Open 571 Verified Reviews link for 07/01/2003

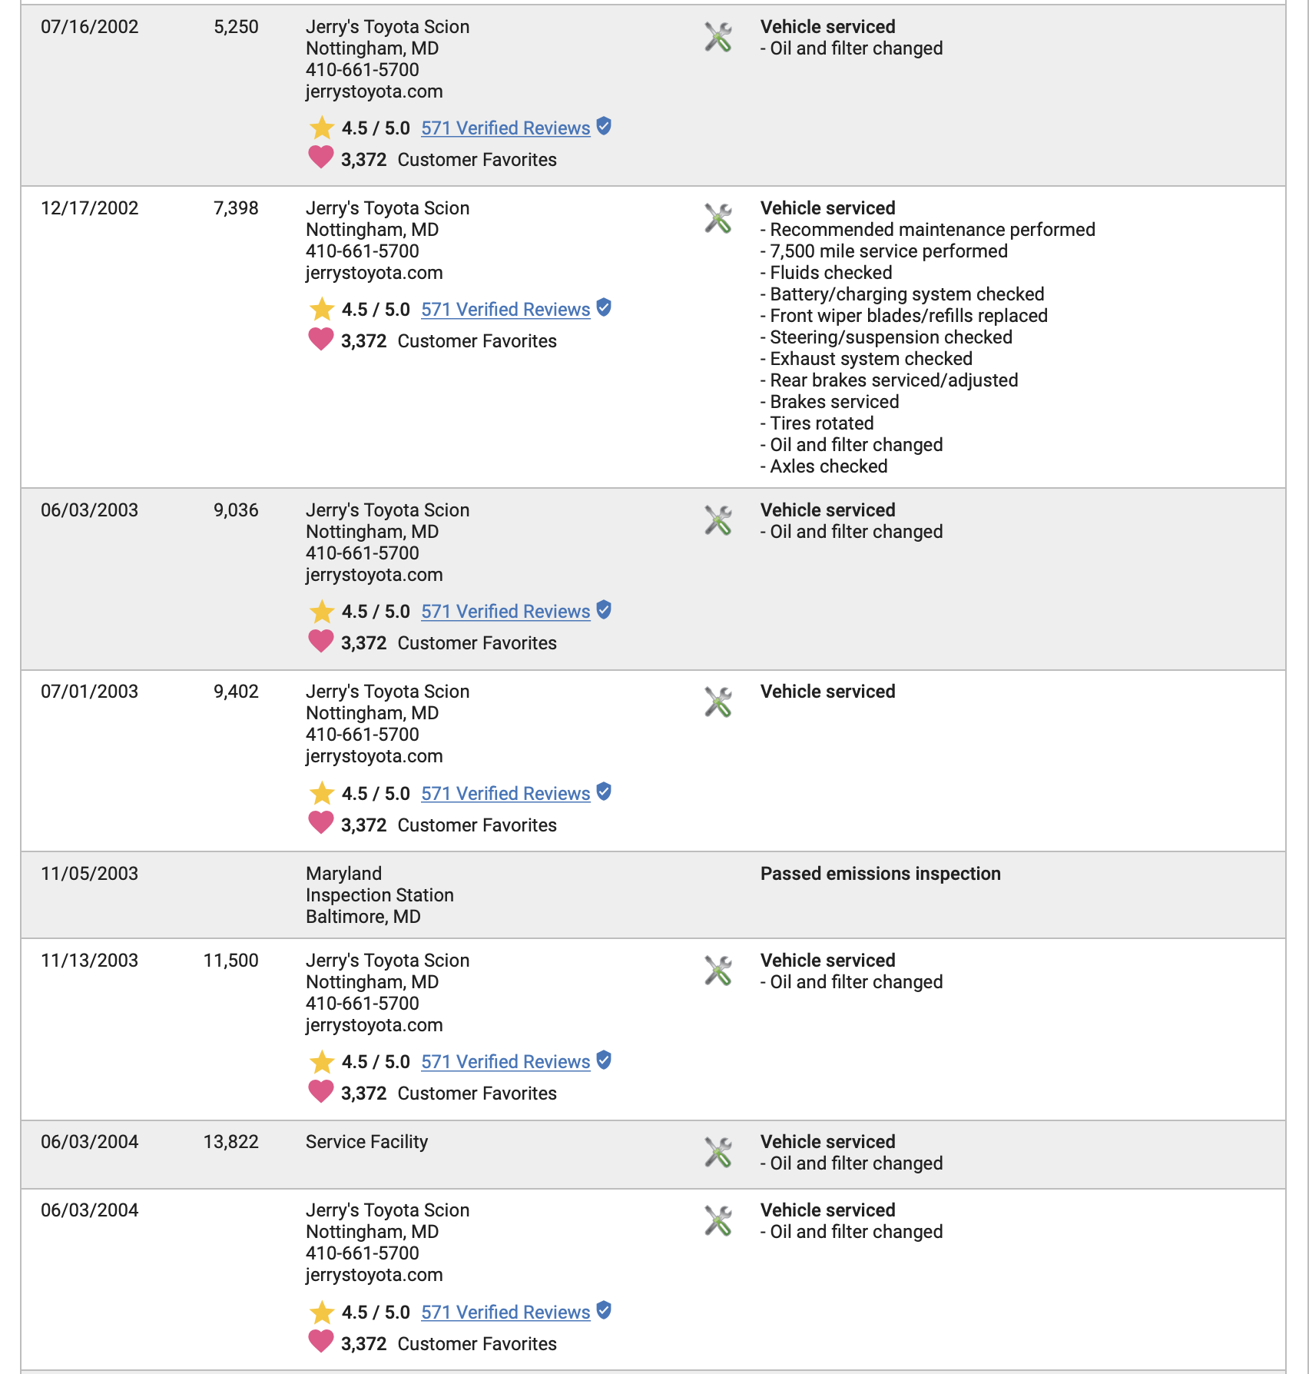tap(505, 794)
